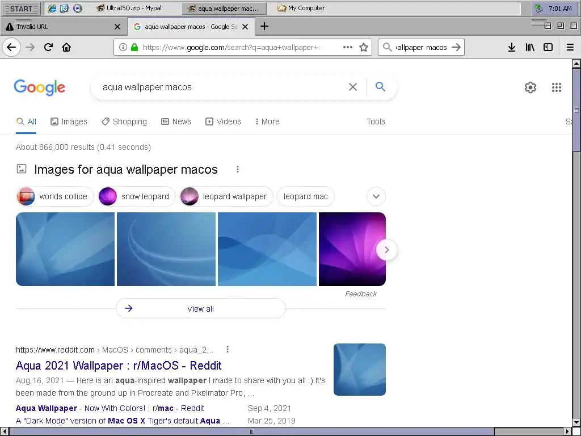Select the leopard wallpaper chip
The width and height of the screenshot is (581, 436).
pos(226,196)
